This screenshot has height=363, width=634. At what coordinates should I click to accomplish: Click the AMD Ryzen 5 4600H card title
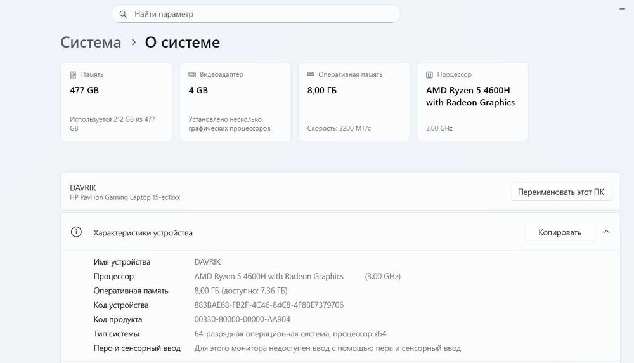click(x=470, y=96)
